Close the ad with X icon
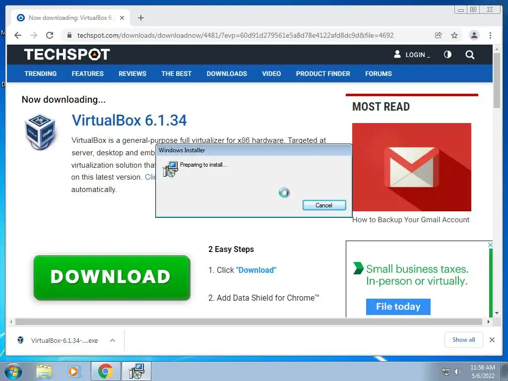The image size is (508, 381). 490,245
